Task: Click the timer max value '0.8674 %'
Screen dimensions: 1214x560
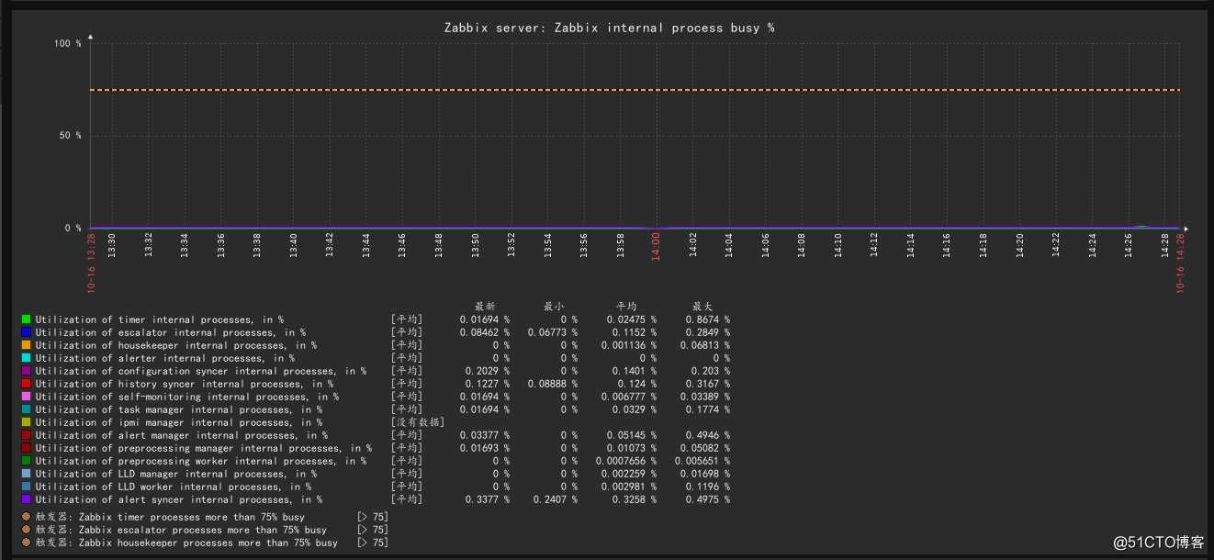Action: coord(707,319)
